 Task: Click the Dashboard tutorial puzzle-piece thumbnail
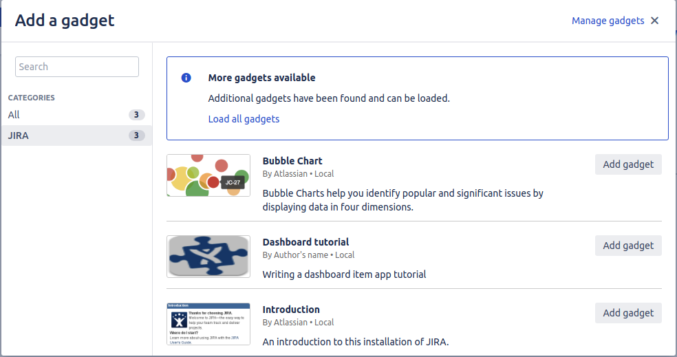(208, 257)
